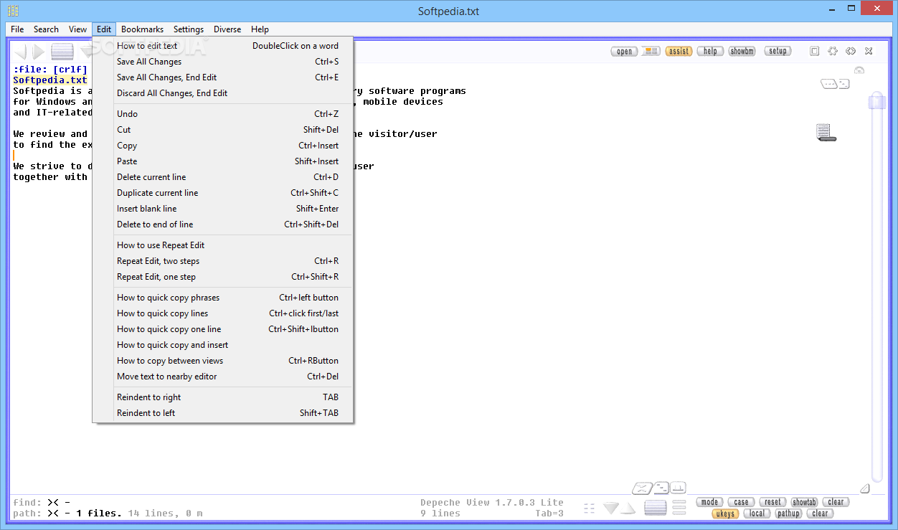Screen dimensions: 898x530
Task: Click the striped barrel icon in top toolbar
Action: pyautogui.click(x=62, y=51)
